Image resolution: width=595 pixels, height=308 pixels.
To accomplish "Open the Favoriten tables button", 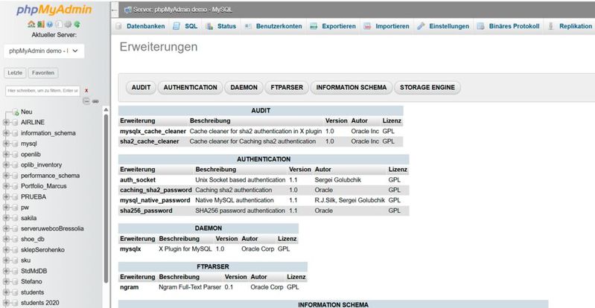I will click(43, 73).
